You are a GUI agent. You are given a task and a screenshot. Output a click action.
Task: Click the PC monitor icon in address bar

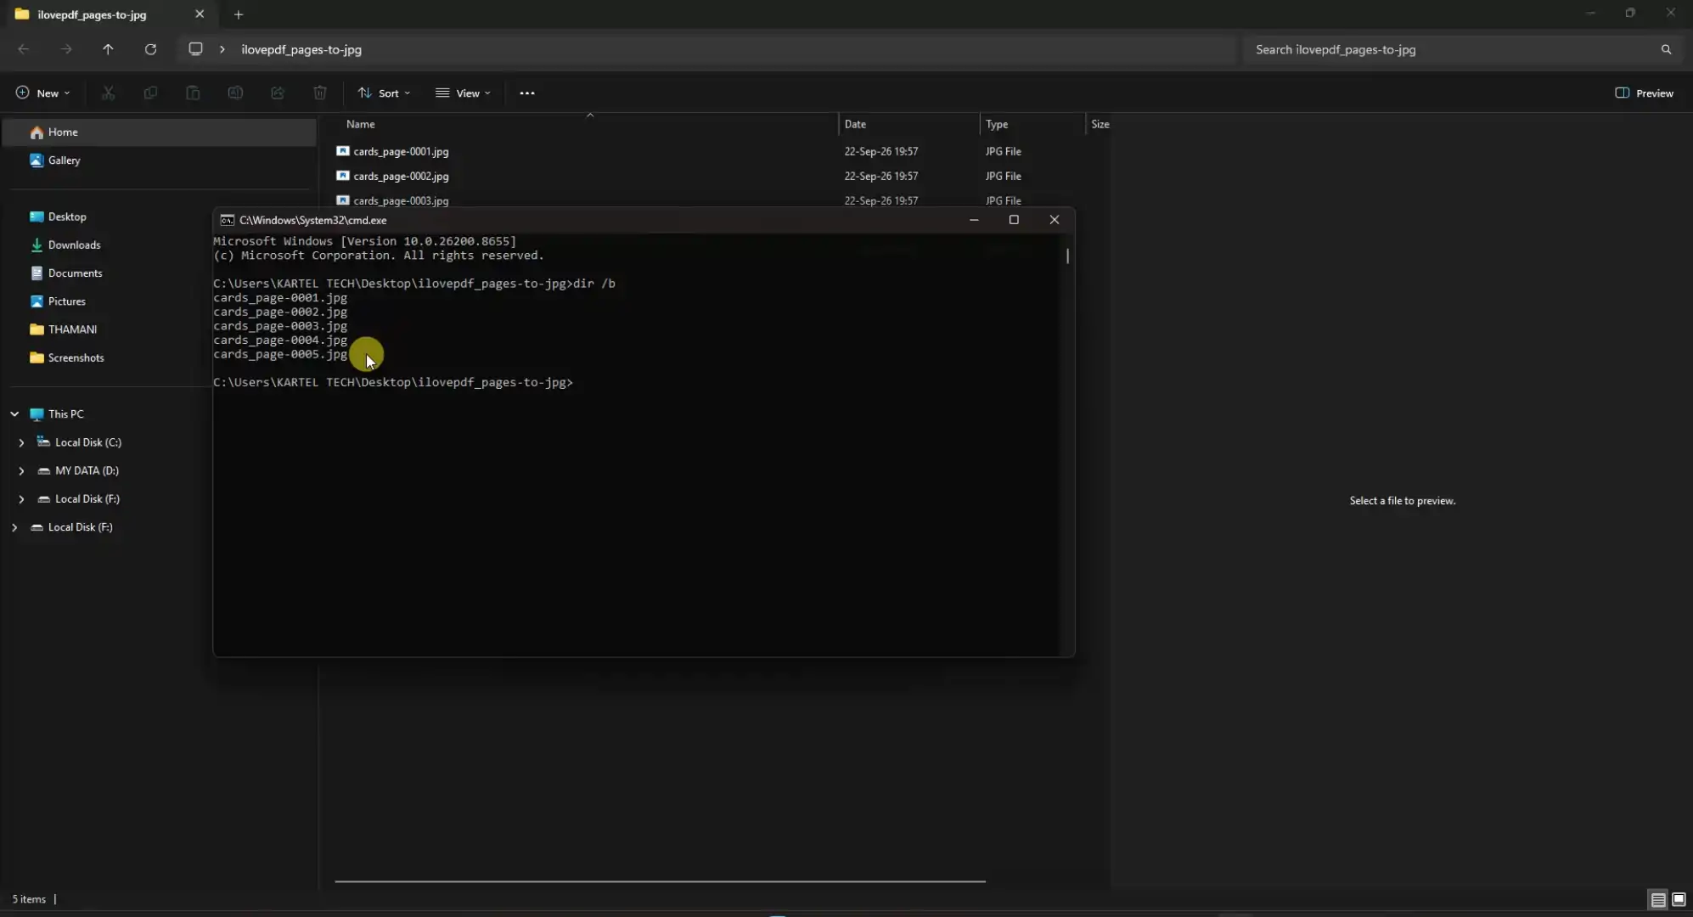[x=195, y=49]
